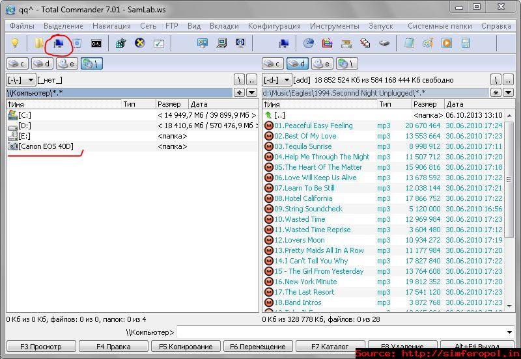Select 03.Tequila Sunrise mp3 file
521x359 pixels.
pos(384,146)
